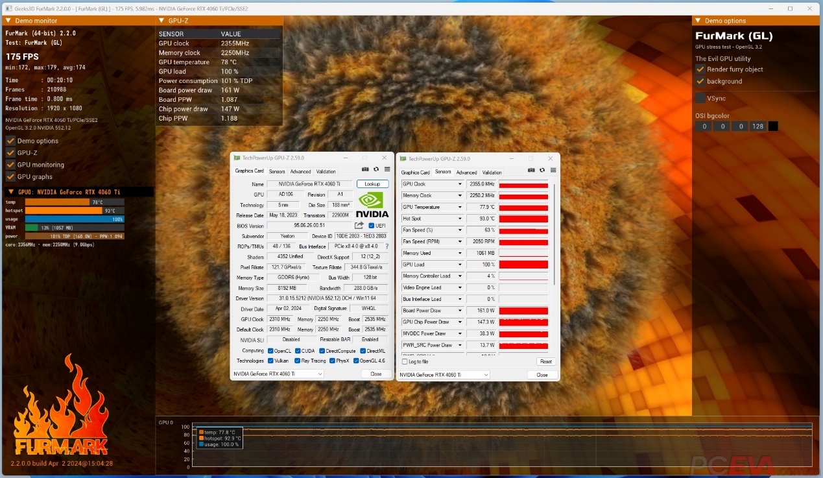Click the Device ID 10DE 2803 field

click(x=361, y=236)
